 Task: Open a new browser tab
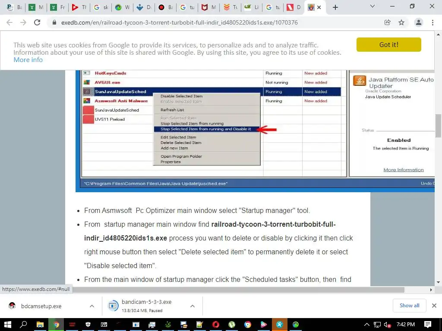335,7
